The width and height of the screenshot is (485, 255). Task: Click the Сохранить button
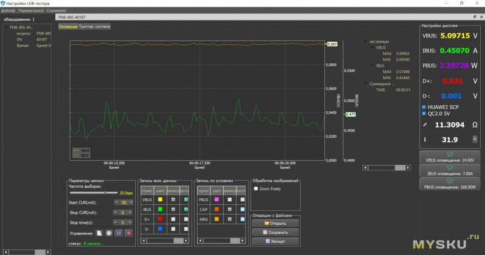click(x=276, y=232)
